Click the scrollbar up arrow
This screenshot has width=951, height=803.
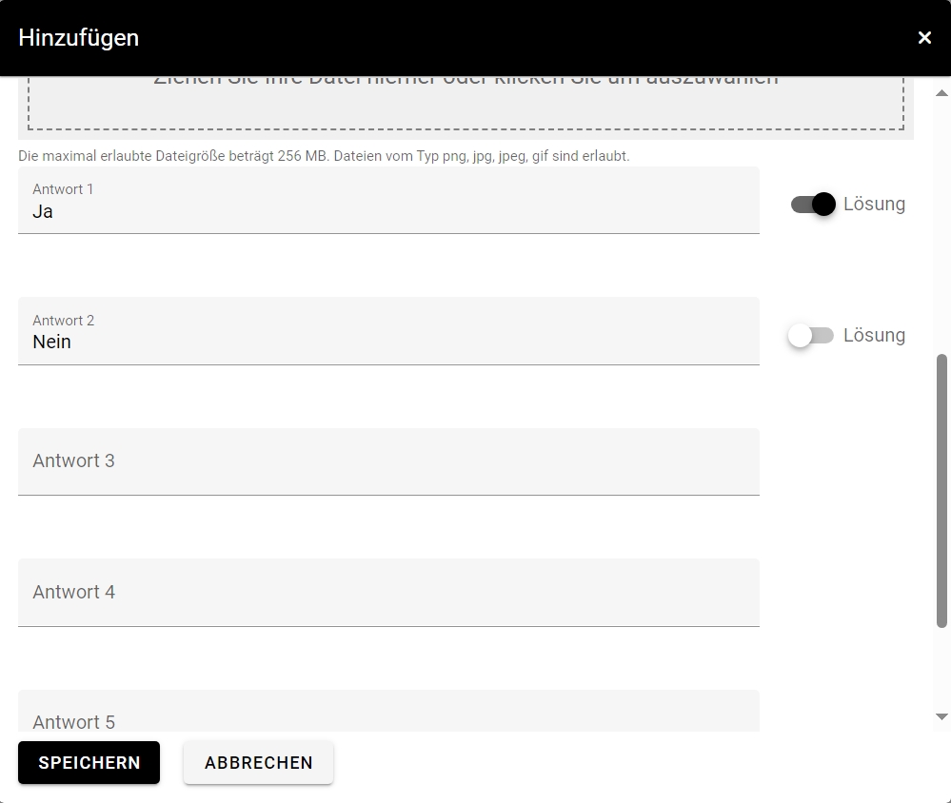[x=941, y=93]
